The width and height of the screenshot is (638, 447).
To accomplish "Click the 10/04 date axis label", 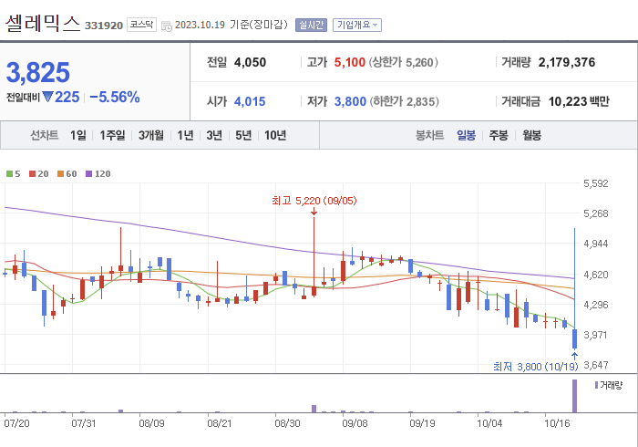I will (x=489, y=423).
